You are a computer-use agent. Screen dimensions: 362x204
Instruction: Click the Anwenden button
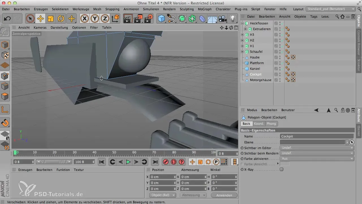click(224, 195)
